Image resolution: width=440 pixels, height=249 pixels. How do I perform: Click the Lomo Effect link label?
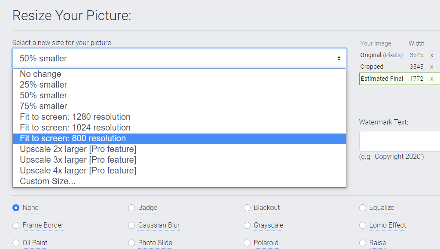tap(388, 225)
